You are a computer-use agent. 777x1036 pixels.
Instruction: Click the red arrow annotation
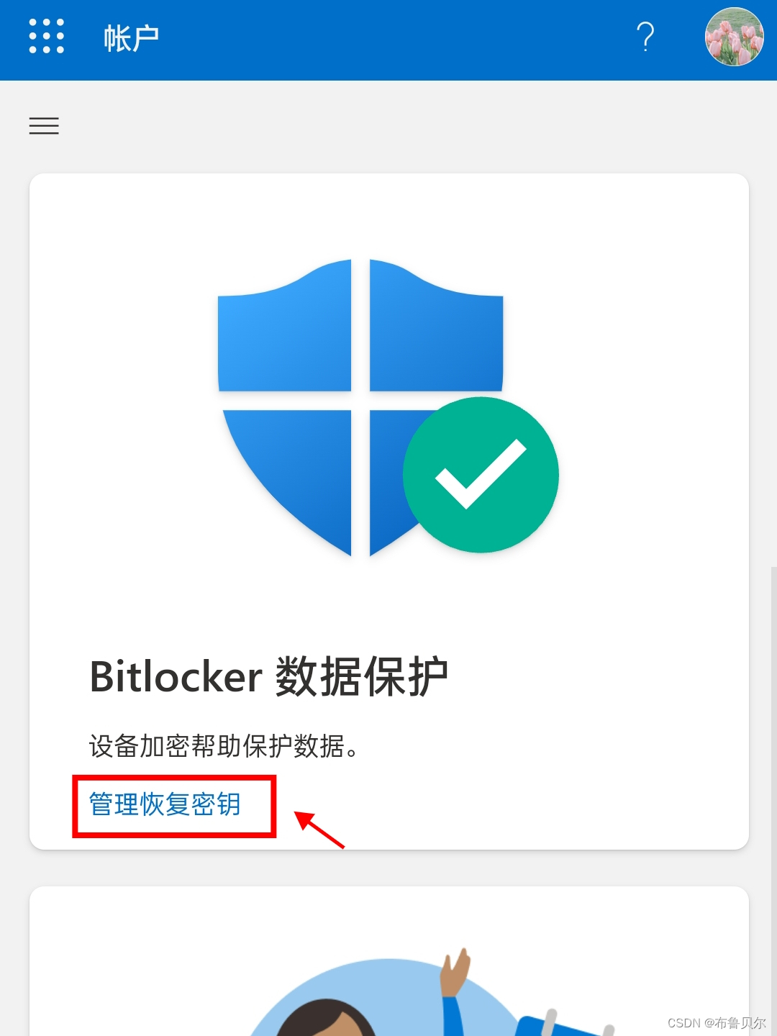319,830
